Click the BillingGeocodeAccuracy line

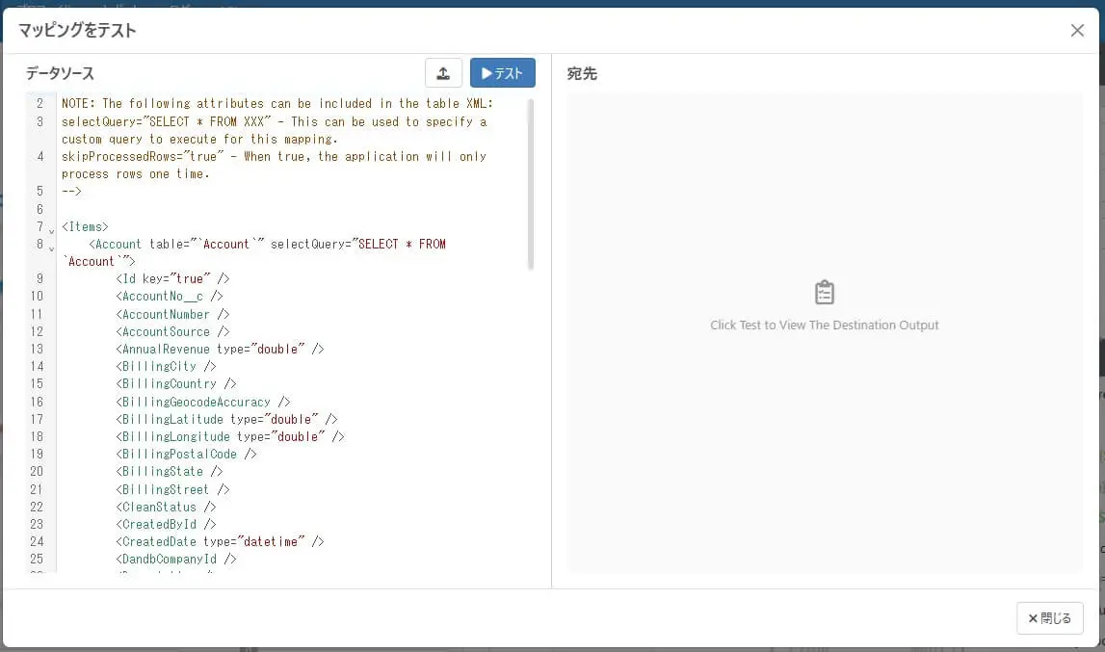203,402
